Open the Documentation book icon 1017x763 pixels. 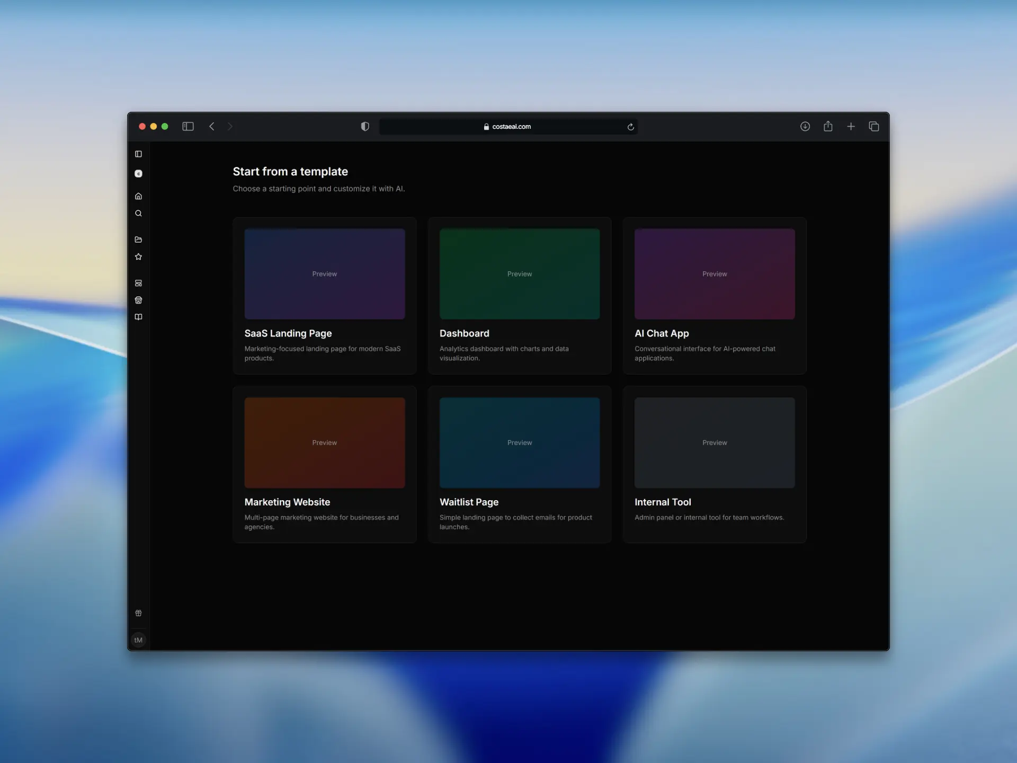(x=139, y=317)
